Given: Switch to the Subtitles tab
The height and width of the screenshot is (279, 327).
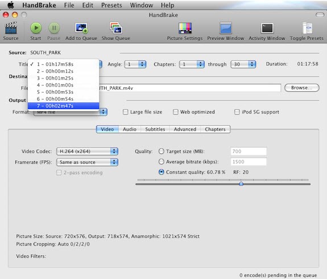Looking at the screenshot, I should click(155, 129).
